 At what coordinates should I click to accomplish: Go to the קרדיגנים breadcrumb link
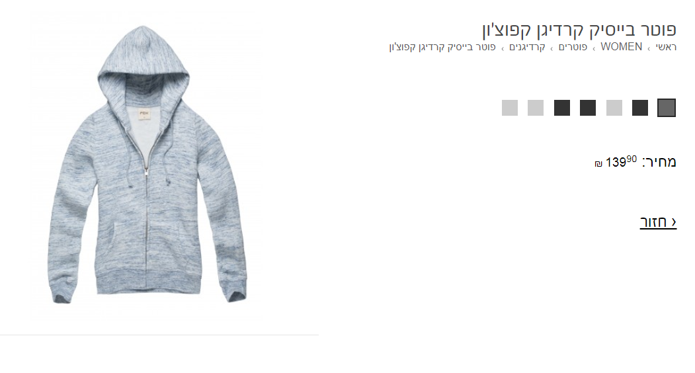pyautogui.click(x=527, y=47)
